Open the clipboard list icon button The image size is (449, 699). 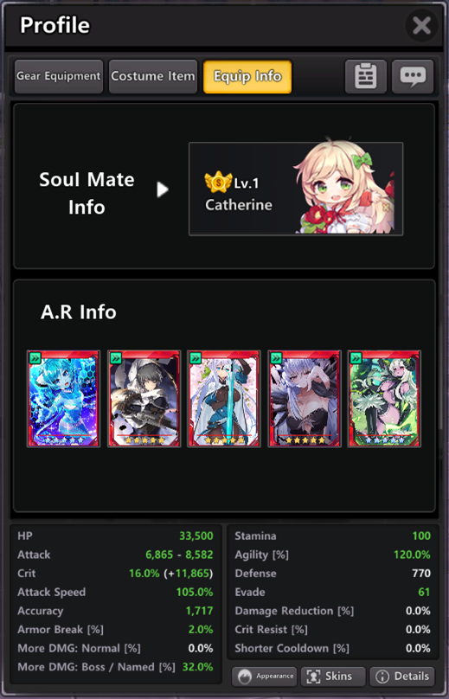(366, 76)
